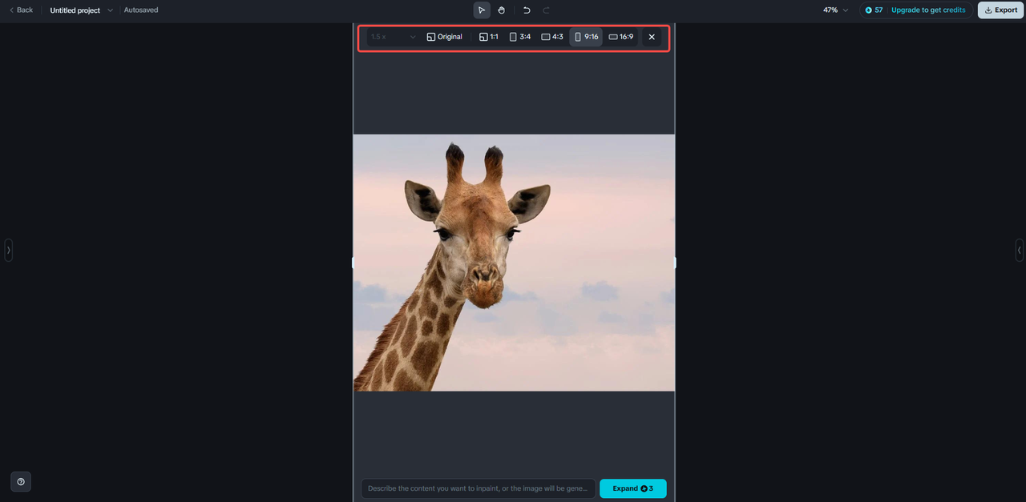Open Upgrade to get credits link
1026x502 pixels.
[x=928, y=10]
